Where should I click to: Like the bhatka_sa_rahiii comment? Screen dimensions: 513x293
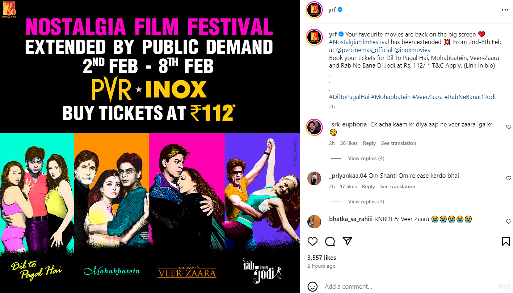[x=509, y=221]
